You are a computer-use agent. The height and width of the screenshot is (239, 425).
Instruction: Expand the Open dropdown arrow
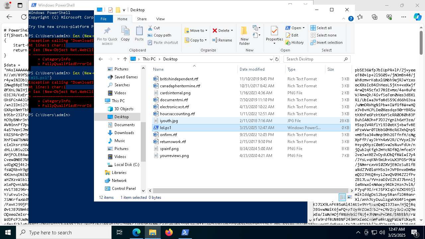pos(303,28)
